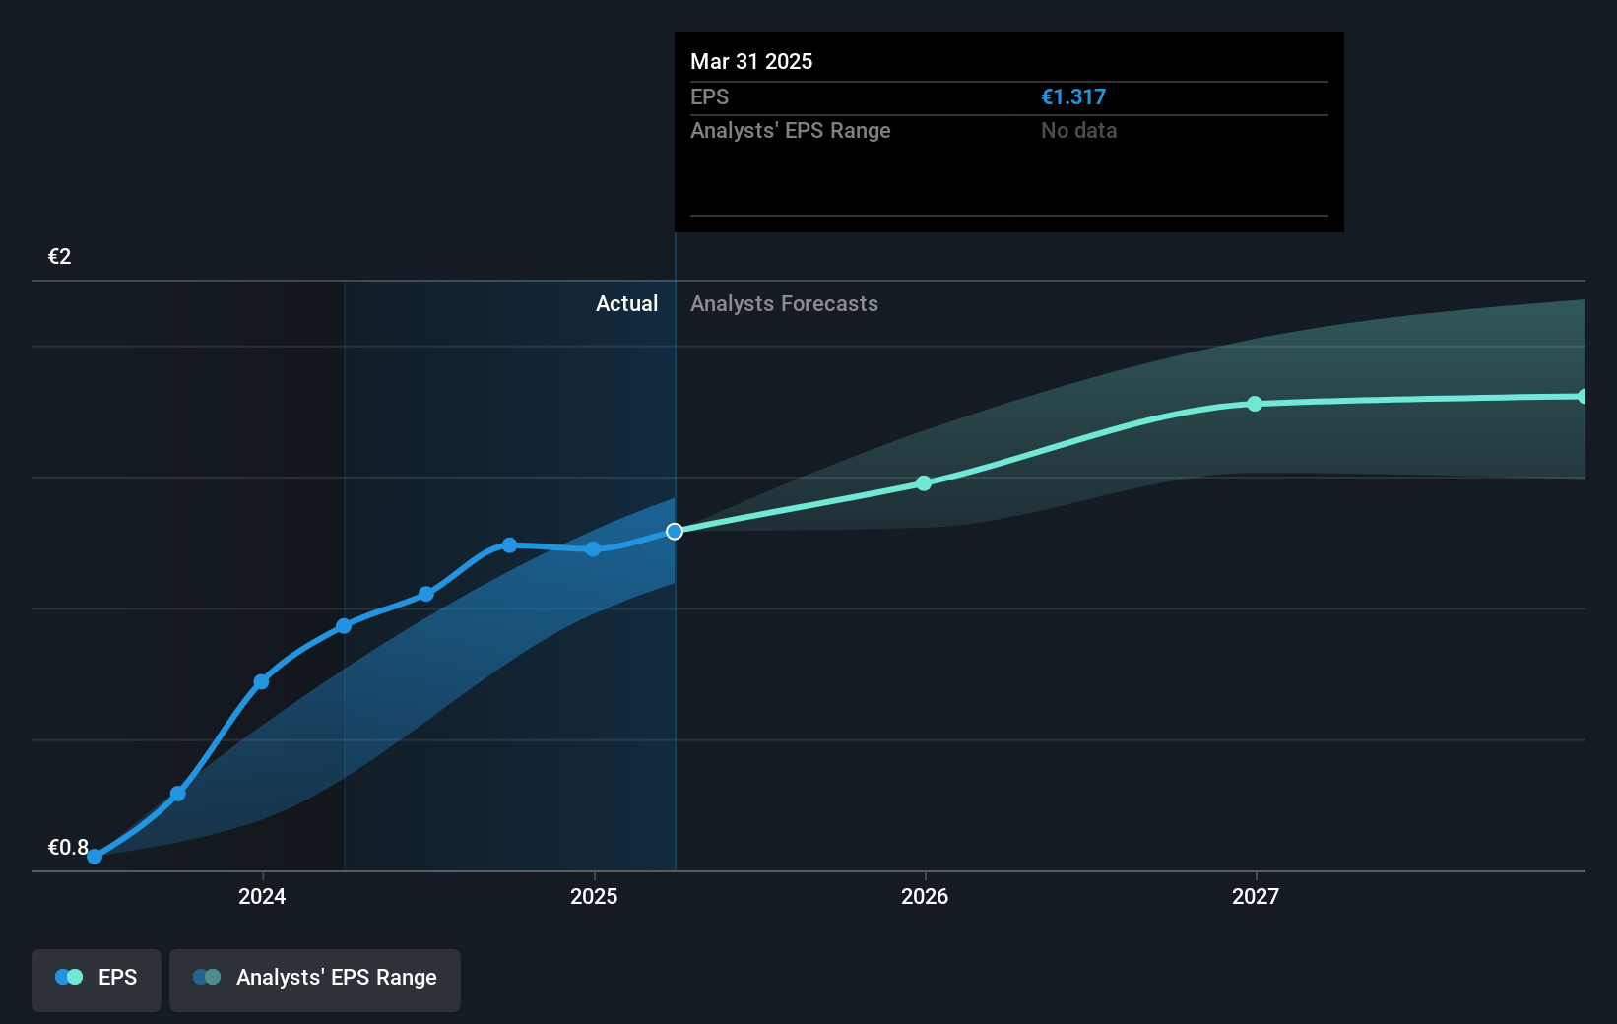Toggle the EPS legend button
The image size is (1617, 1024).
point(97,980)
